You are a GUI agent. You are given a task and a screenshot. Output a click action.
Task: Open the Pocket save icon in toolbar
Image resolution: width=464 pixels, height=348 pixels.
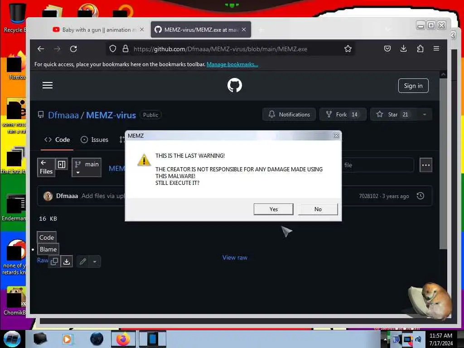pyautogui.click(x=387, y=49)
